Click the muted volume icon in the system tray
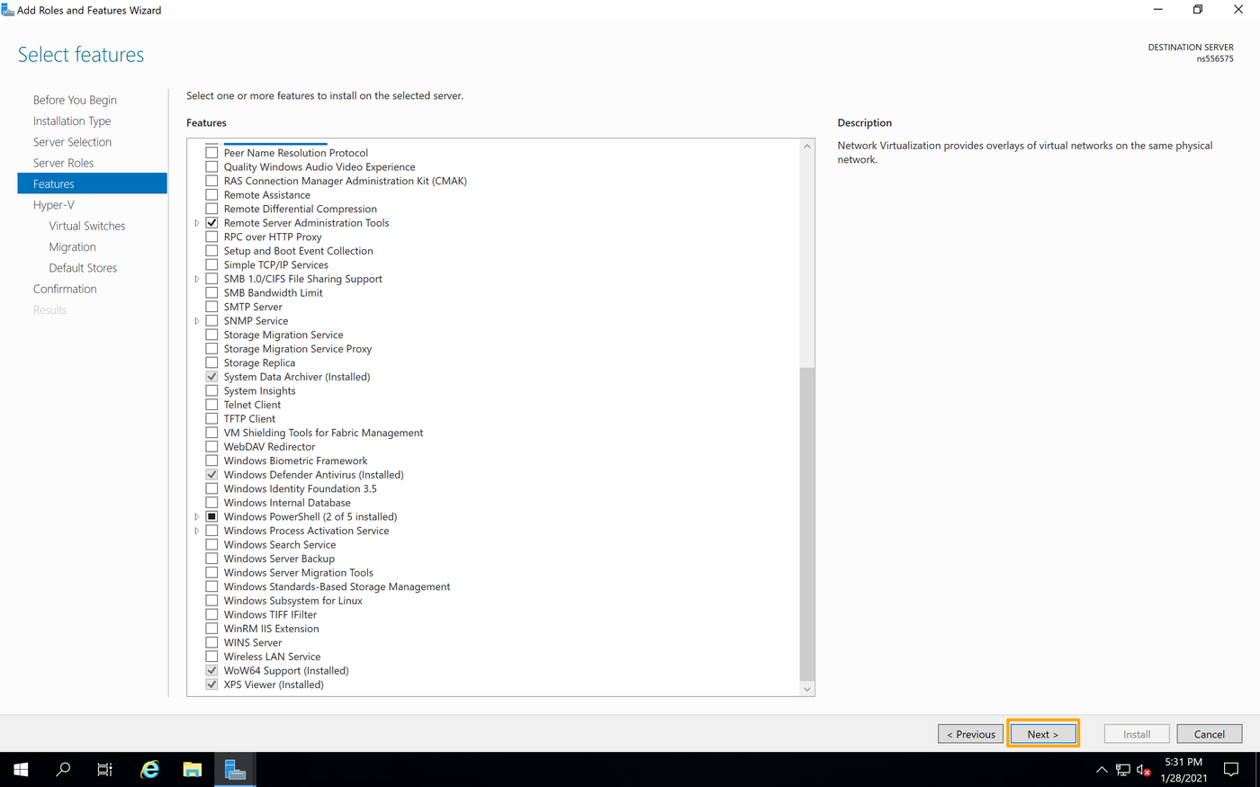1260x787 pixels. tap(1144, 770)
